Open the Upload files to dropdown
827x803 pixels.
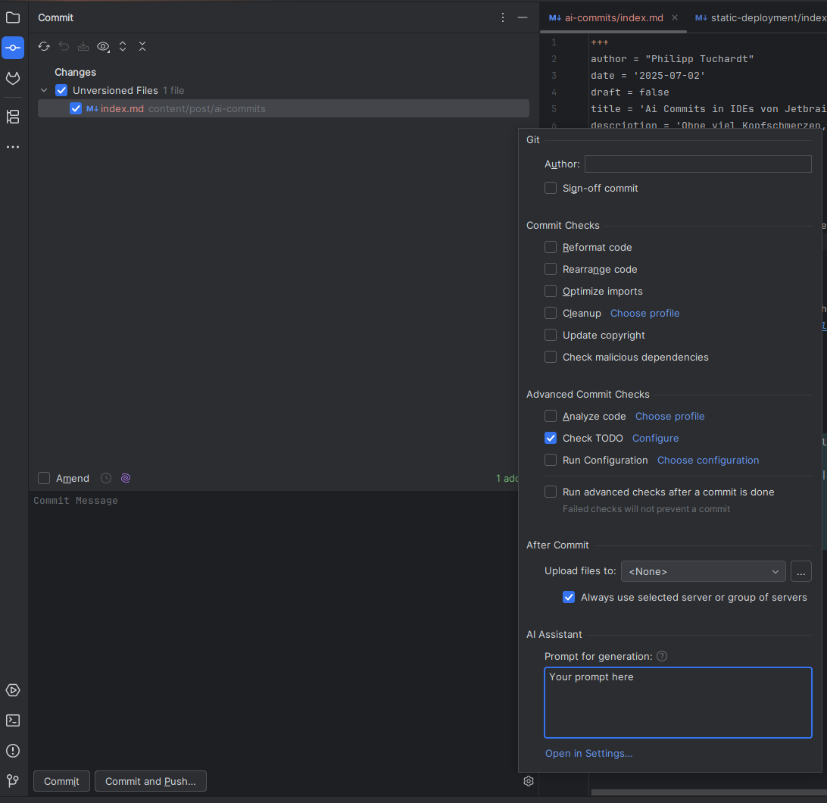(703, 571)
